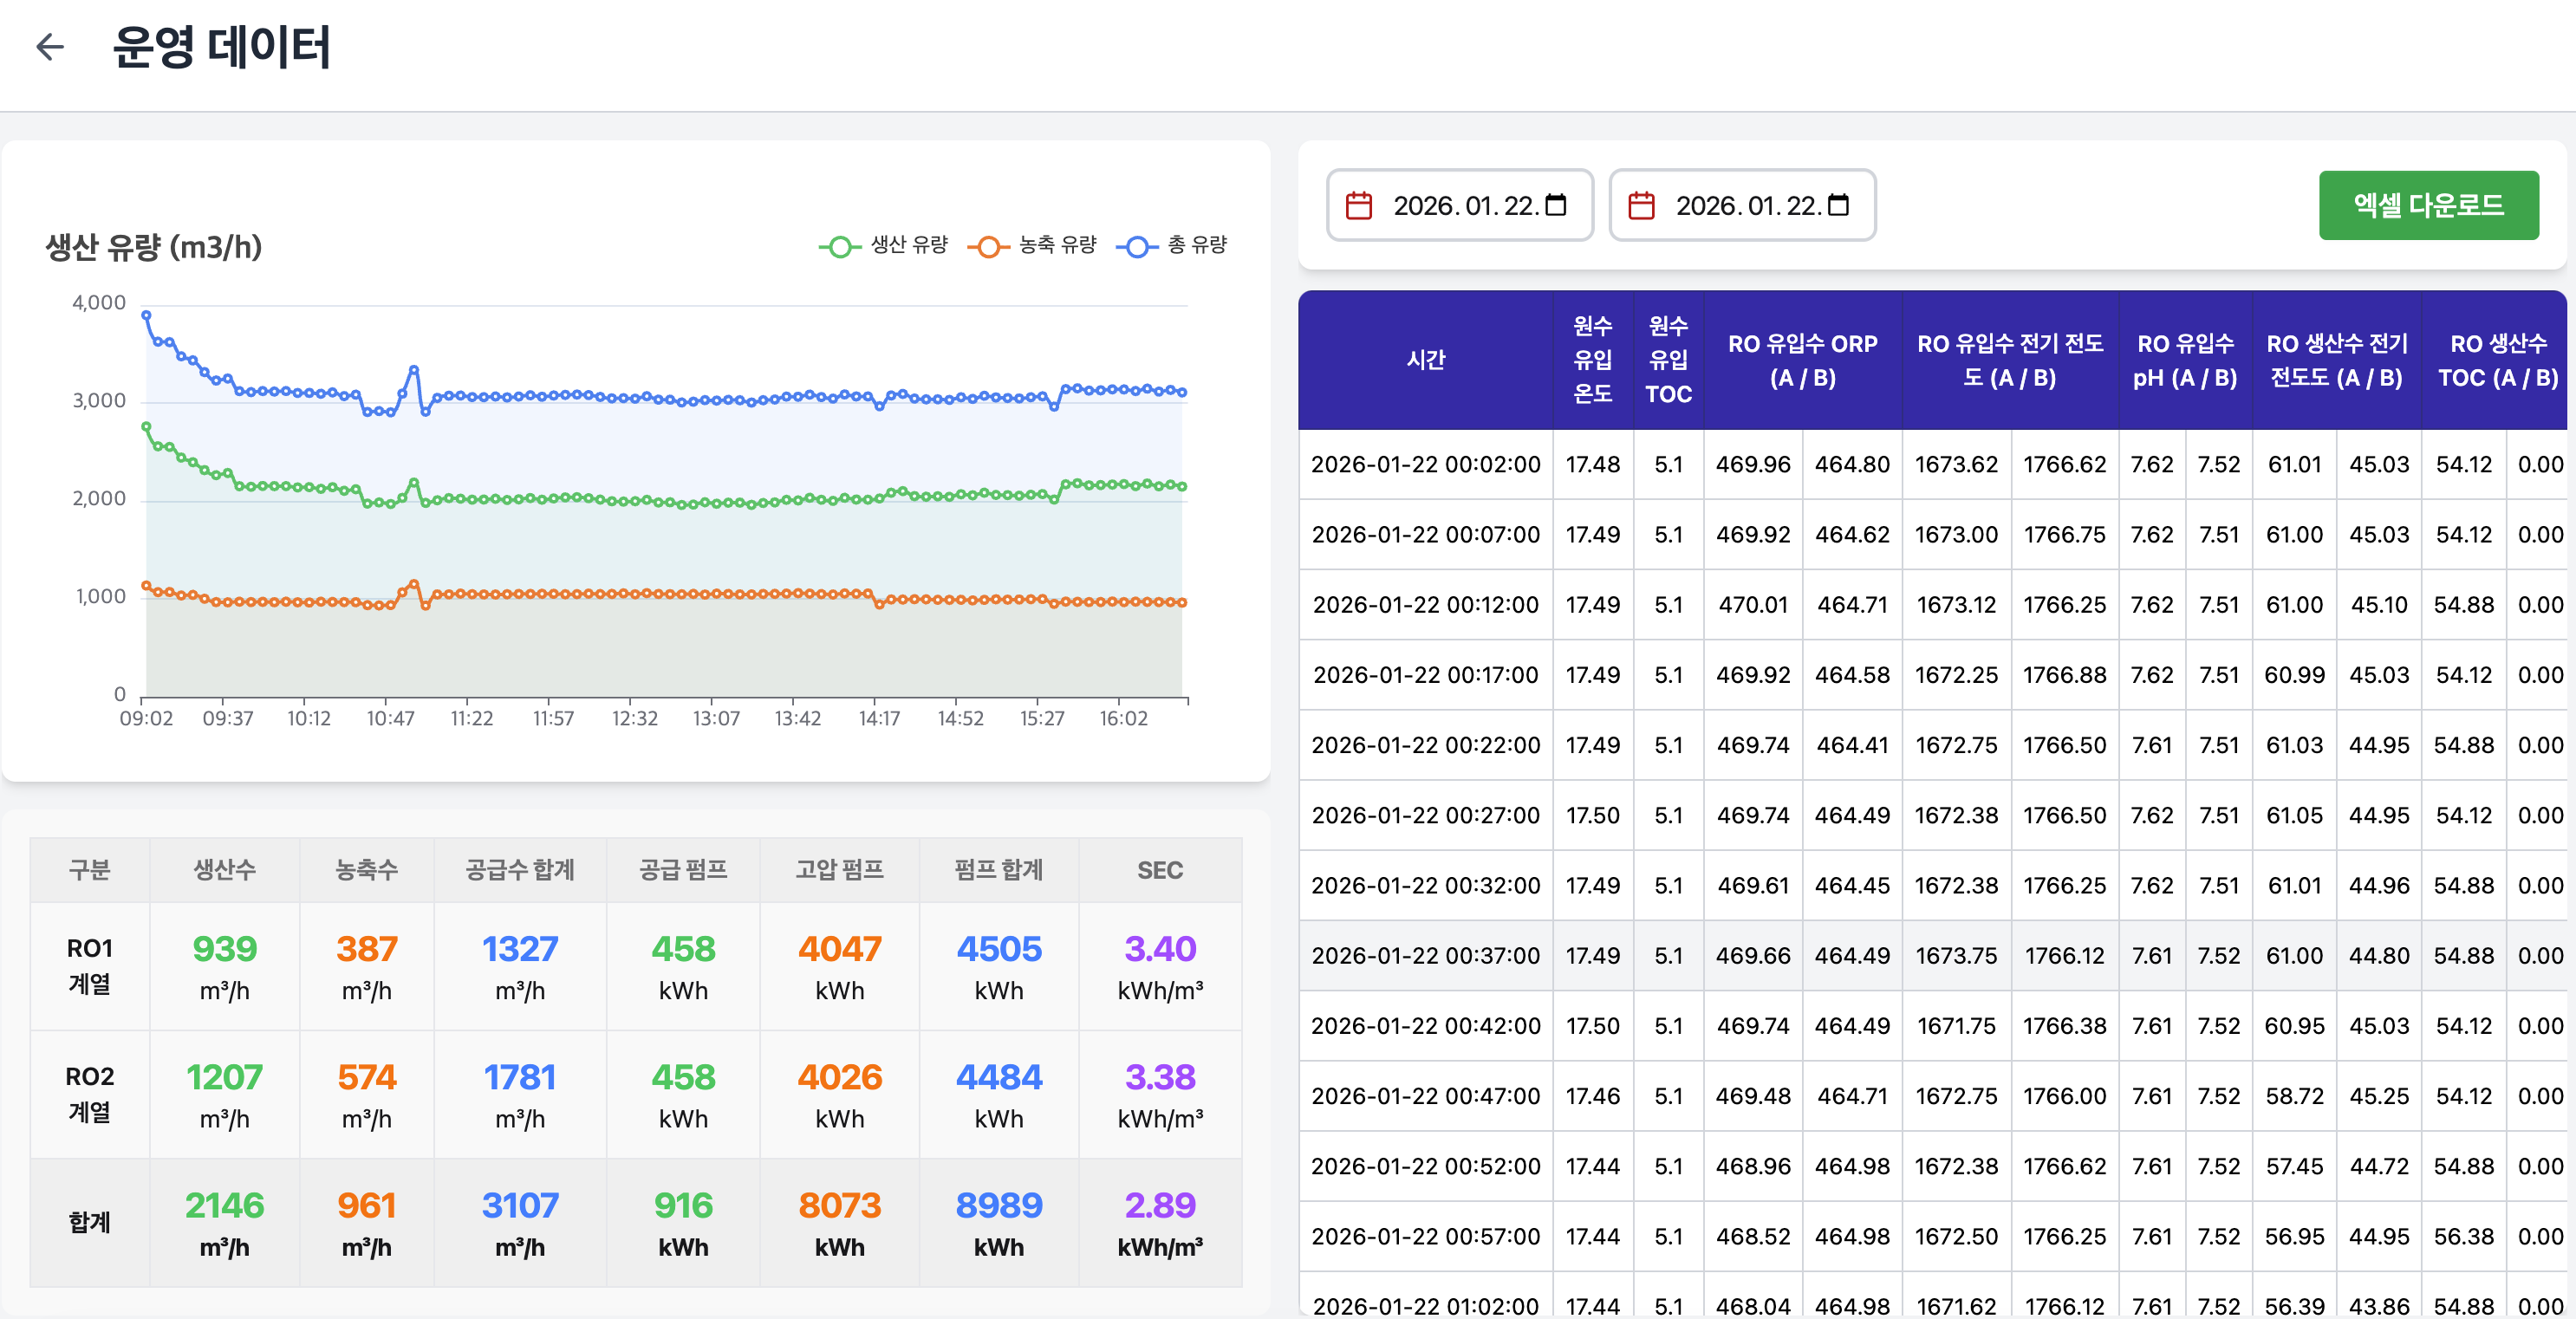Toggle the 농축 유량 series label
Image resolution: width=2576 pixels, height=1319 pixels.
pos(1058,245)
